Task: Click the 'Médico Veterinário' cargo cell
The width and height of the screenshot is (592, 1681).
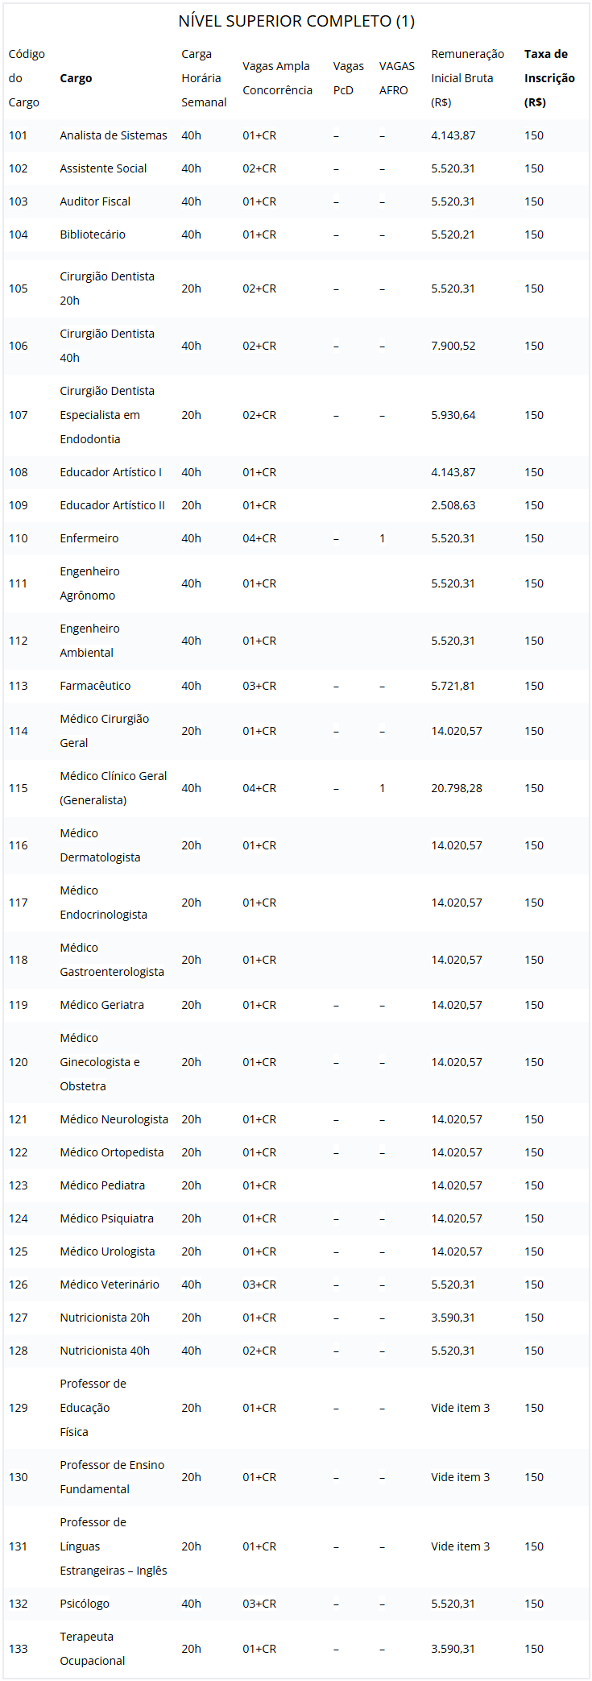Action: click(x=110, y=1285)
